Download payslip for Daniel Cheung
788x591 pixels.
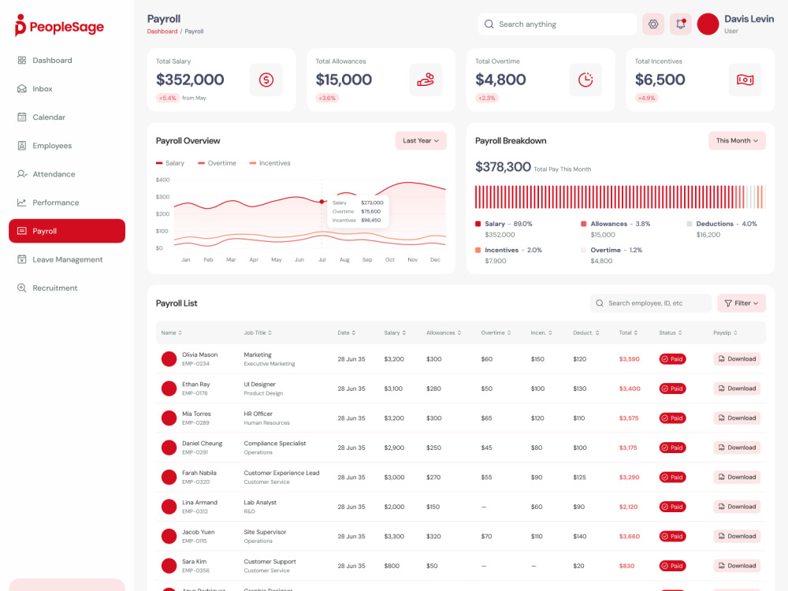click(737, 448)
